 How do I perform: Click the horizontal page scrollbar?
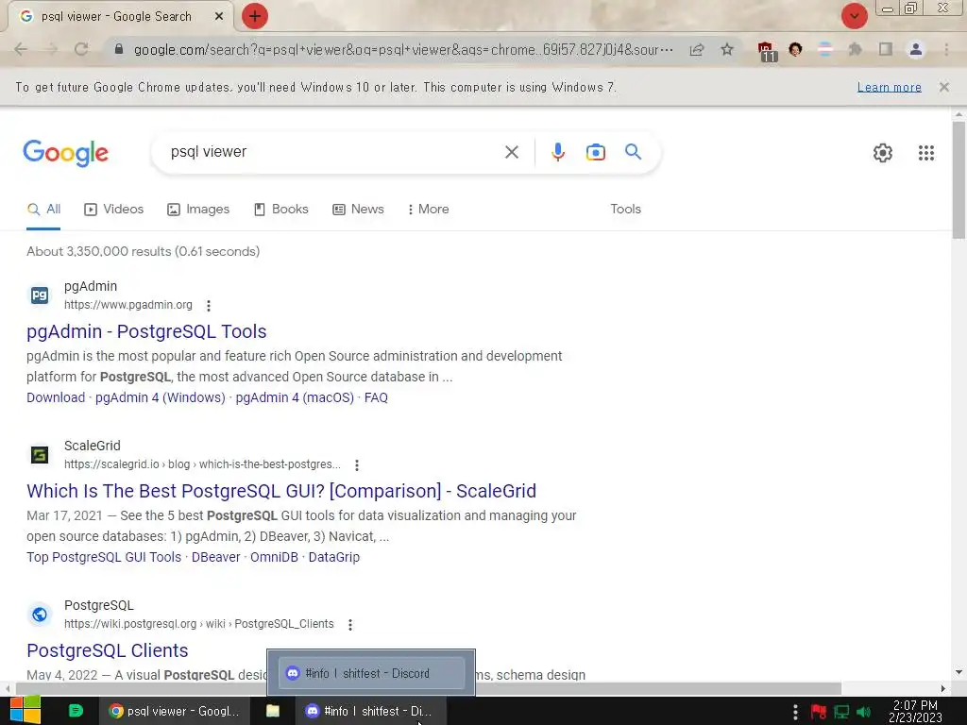pyautogui.click(x=429, y=688)
